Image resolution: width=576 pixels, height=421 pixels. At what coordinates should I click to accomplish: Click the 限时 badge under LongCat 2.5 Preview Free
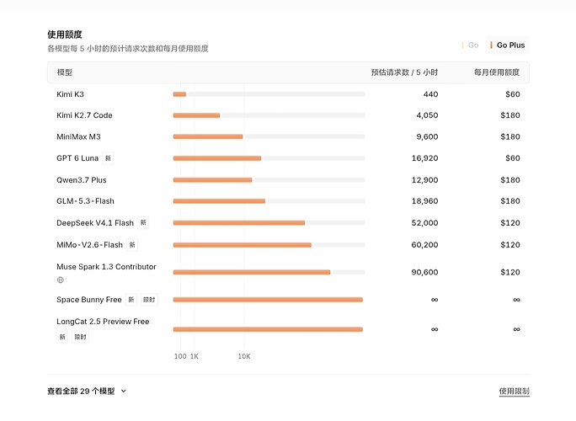[80, 337]
